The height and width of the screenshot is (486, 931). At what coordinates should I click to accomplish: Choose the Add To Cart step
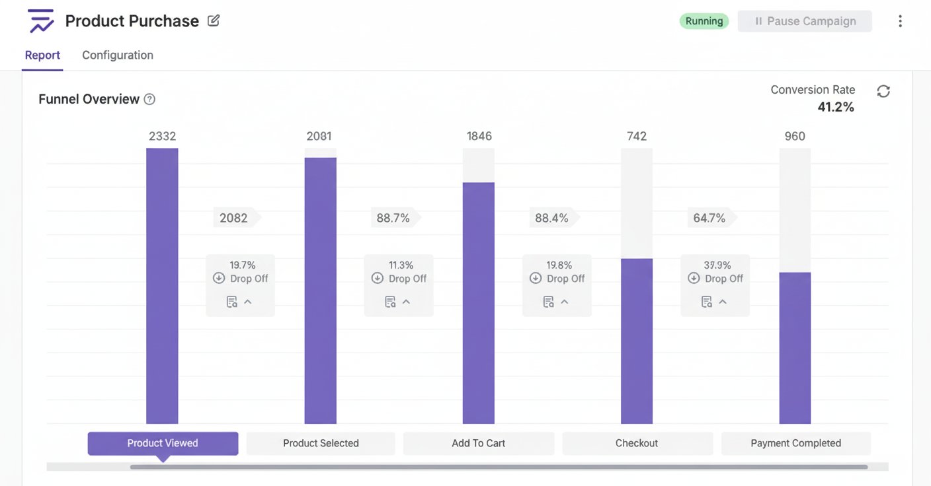click(x=478, y=443)
